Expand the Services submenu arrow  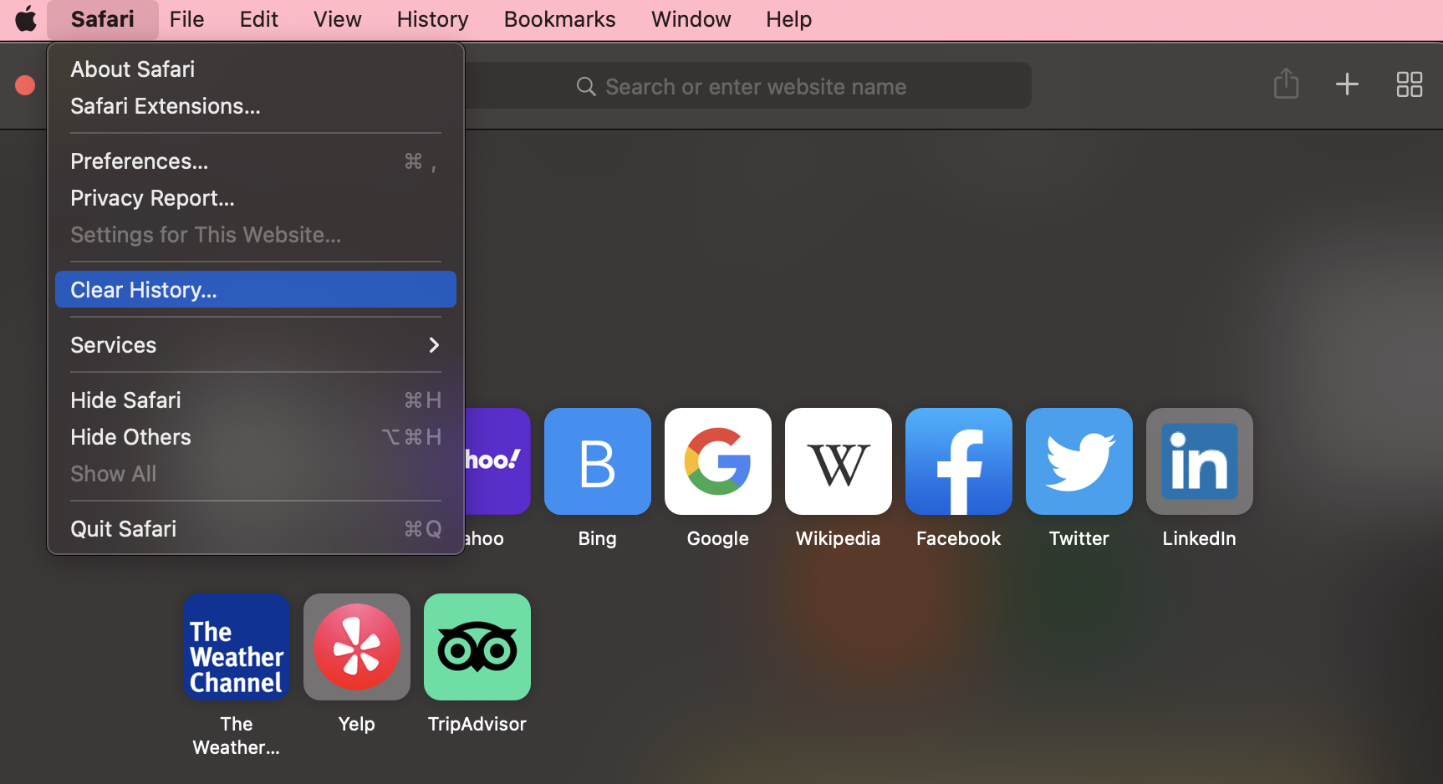pyautogui.click(x=434, y=345)
